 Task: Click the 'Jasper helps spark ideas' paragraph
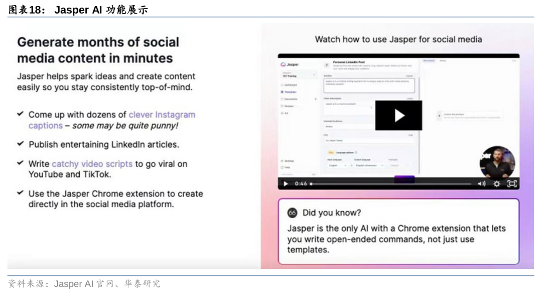106,82
